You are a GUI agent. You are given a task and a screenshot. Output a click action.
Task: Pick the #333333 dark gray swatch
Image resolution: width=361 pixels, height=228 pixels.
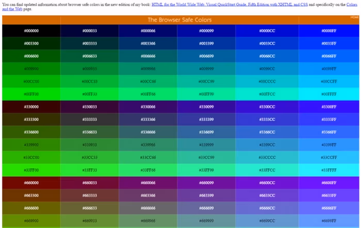pyautogui.click(x=90, y=119)
